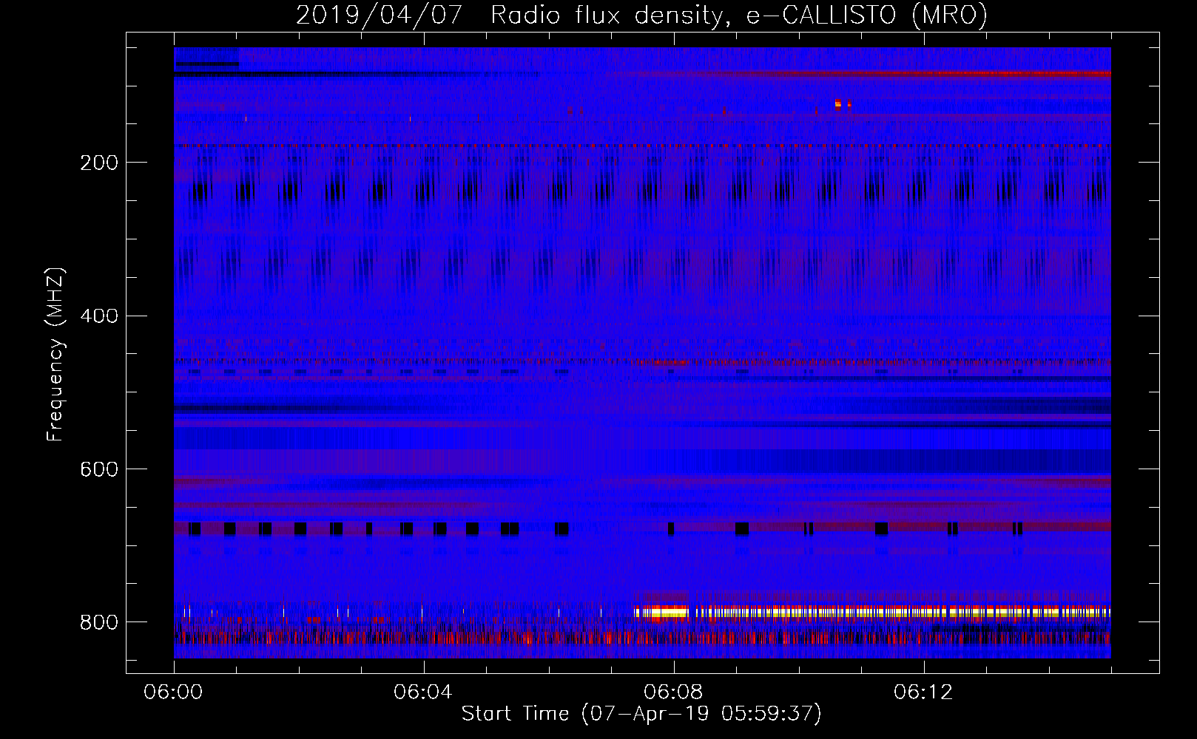The image size is (1197, 739).
Task: Click the 06:04 time tick label
Action: tap(424, 692)
